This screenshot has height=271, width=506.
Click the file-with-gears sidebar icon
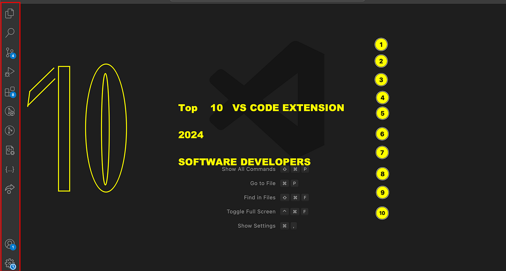pyautogui.click(x=10, y=150)
